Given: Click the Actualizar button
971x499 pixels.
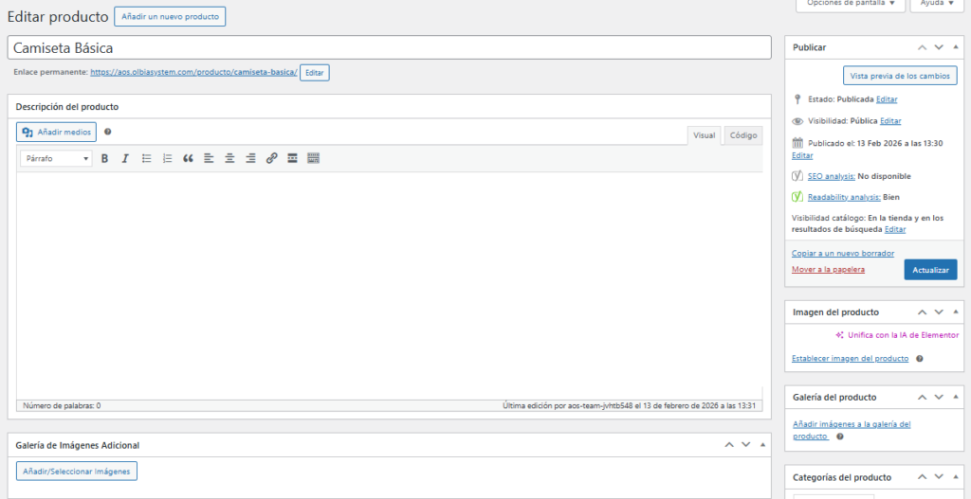Looking at the screenshot, I should point(929,270).
